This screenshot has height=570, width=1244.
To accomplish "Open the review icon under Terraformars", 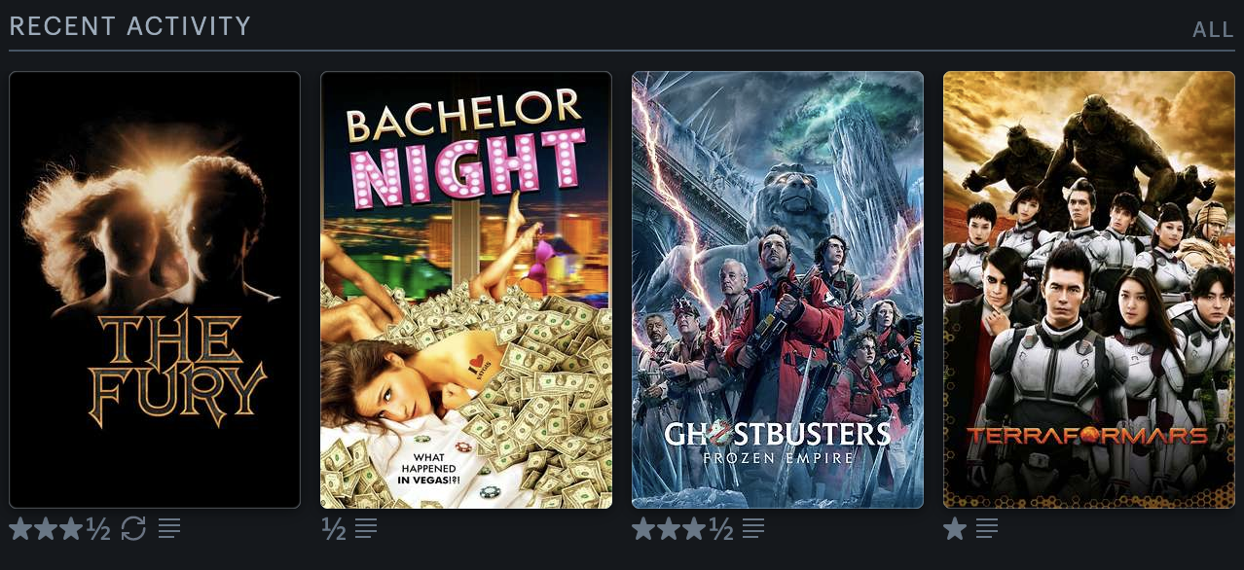I will 987,529.
